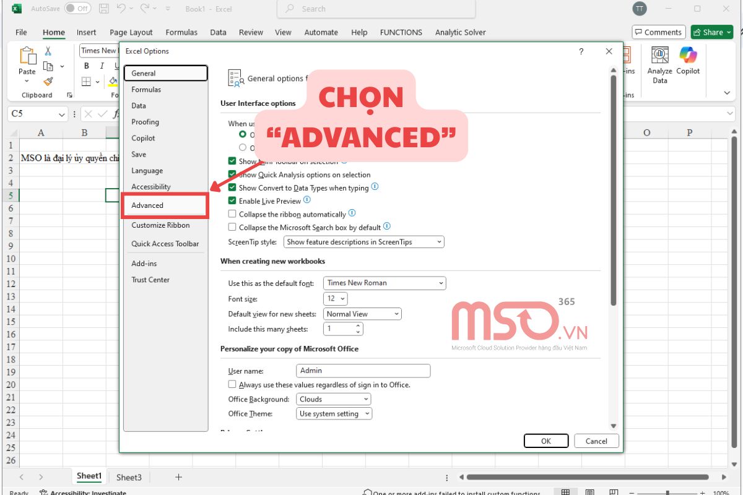Click the Cut scissors icon
Viewport: 743px width, 495px height.
click(48, 51)
